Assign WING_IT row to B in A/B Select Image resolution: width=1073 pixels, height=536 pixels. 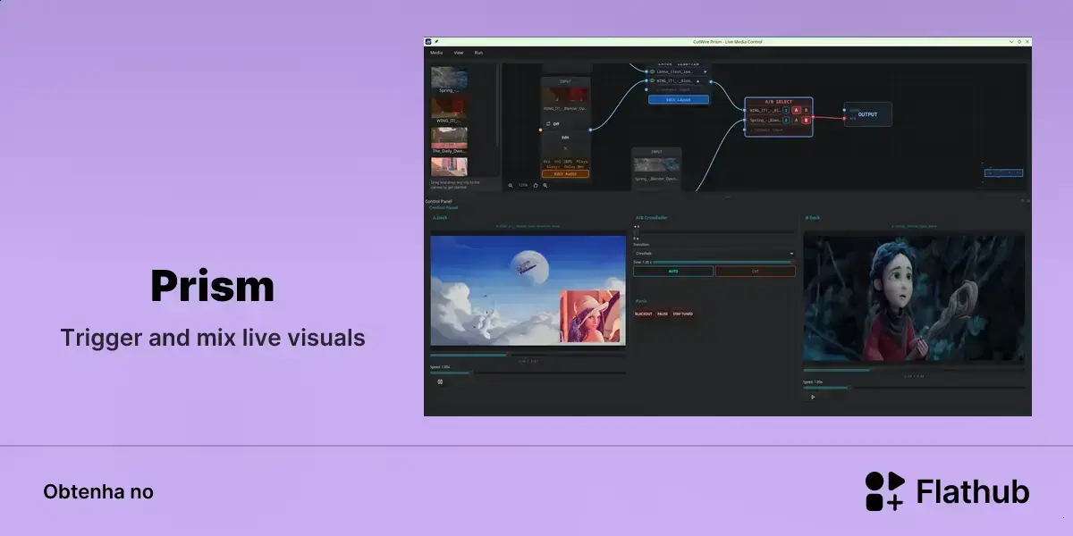(806, 111)
